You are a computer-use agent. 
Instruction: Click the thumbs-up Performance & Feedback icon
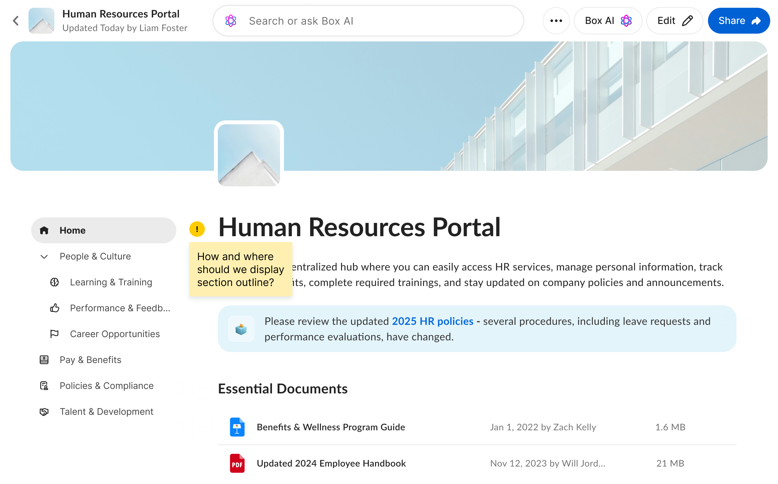pyautogui.click(x=54, y=308)
